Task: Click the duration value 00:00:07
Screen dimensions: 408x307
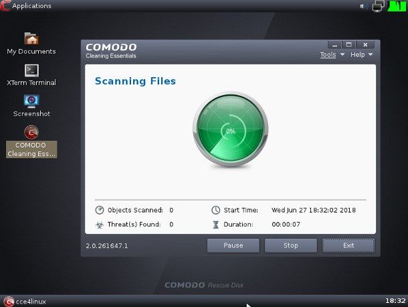Action: tap(286, 225)
